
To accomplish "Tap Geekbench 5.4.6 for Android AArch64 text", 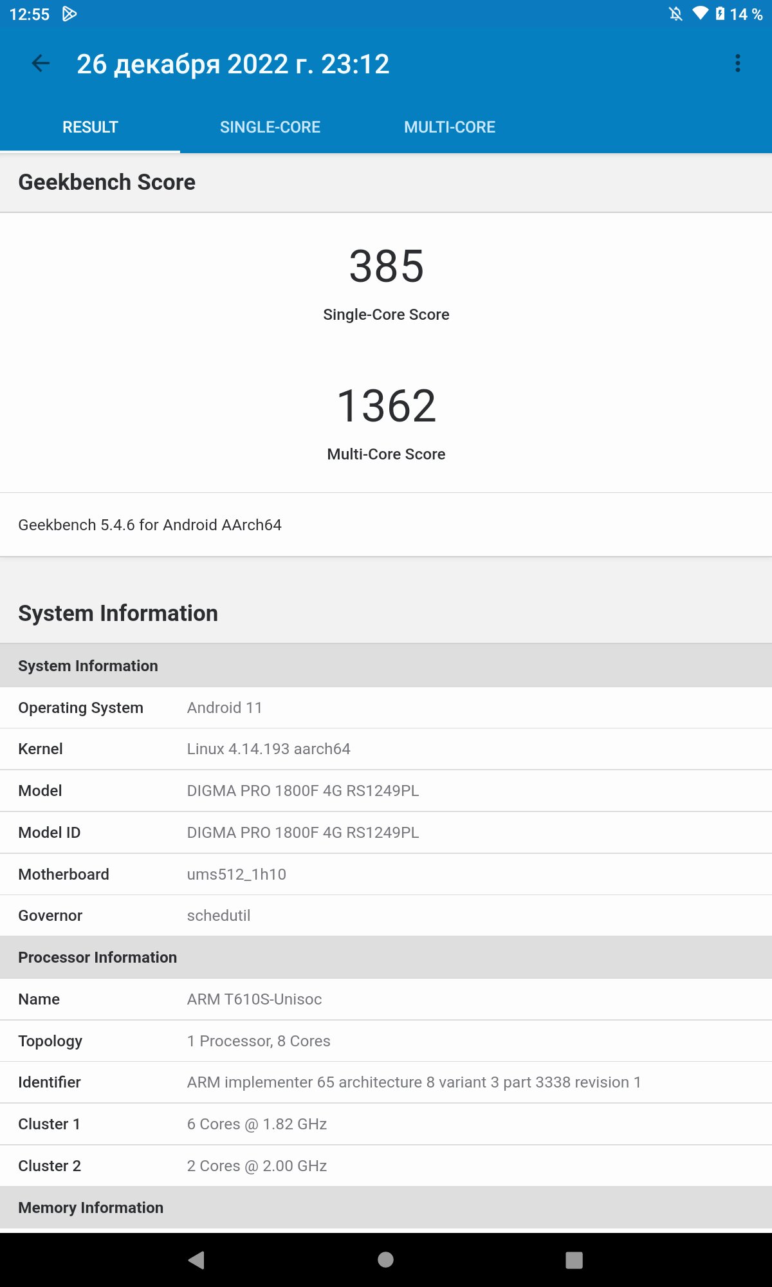I will (x=150, y=525).
